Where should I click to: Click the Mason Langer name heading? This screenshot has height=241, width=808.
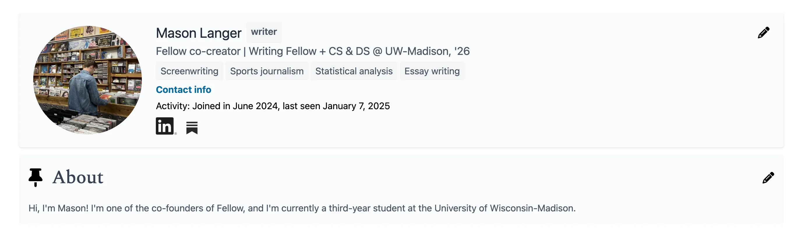[x=199, y=33]
